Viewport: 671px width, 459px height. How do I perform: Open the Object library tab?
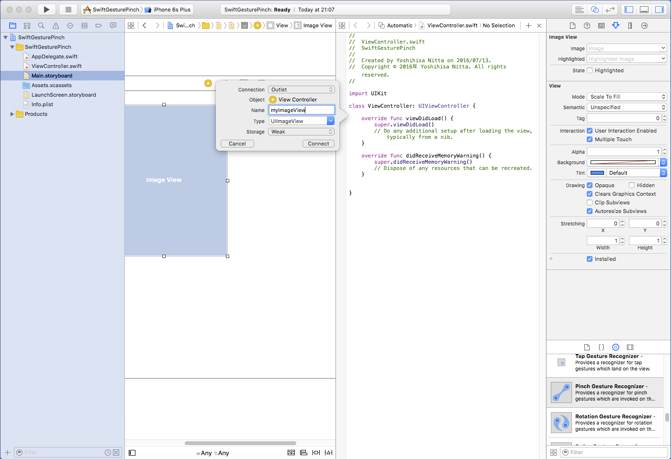click(615, 347)
